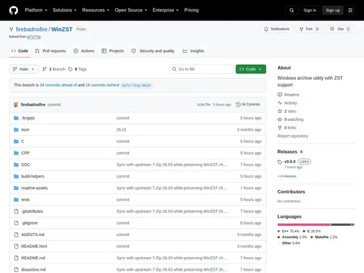The width and height of the screenshot is (364, 273).
Task: Click the Sign up button
Action: tap(333, 10)
